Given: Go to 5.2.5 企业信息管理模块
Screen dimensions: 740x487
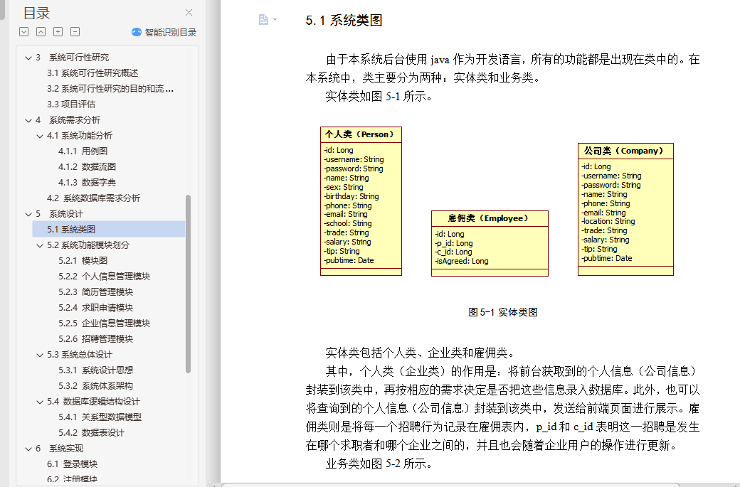Looking at the screenshot, I should click(105, 323).
